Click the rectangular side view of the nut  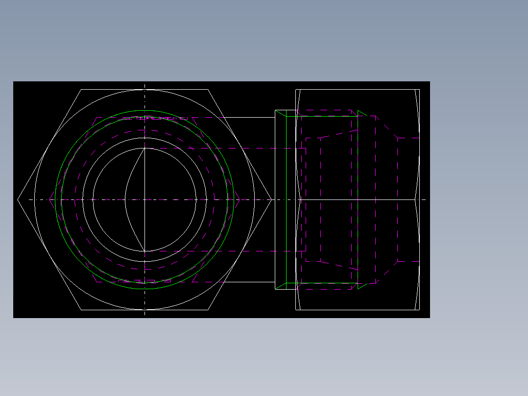tap(358, 199)
